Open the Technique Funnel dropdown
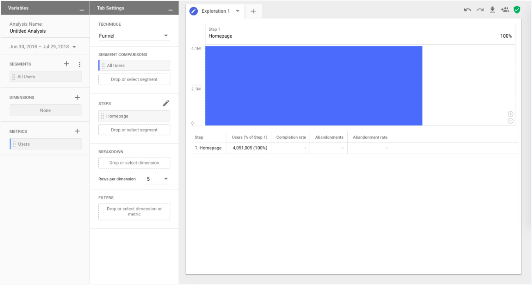This screenshot has width=532, height=285. pyautogui.click(x=134, y=36)
